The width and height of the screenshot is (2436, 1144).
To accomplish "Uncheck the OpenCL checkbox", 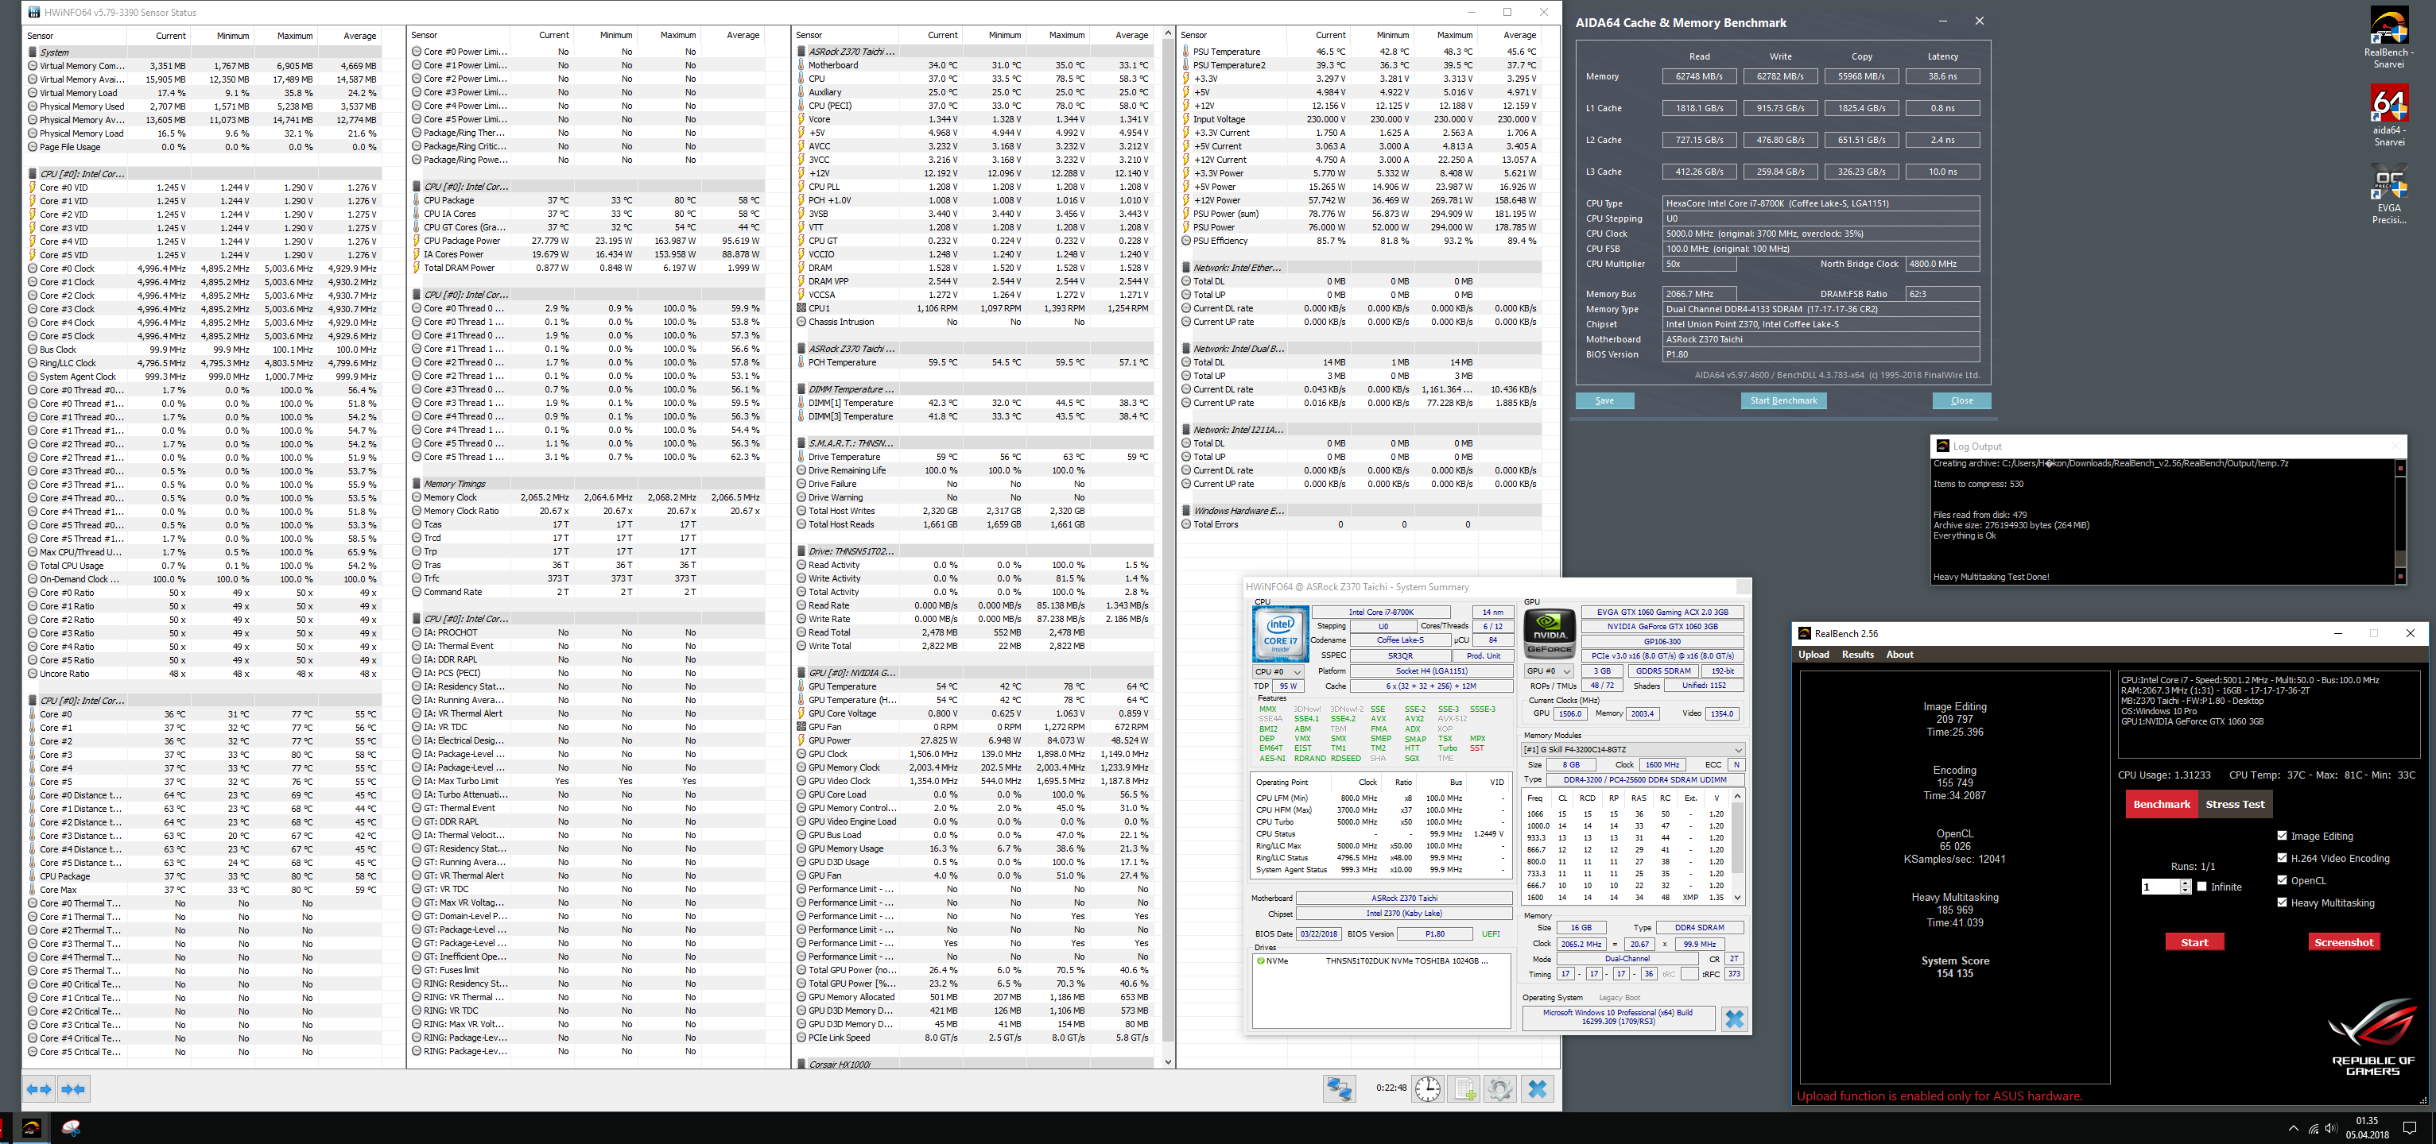I will point(2282,879).
